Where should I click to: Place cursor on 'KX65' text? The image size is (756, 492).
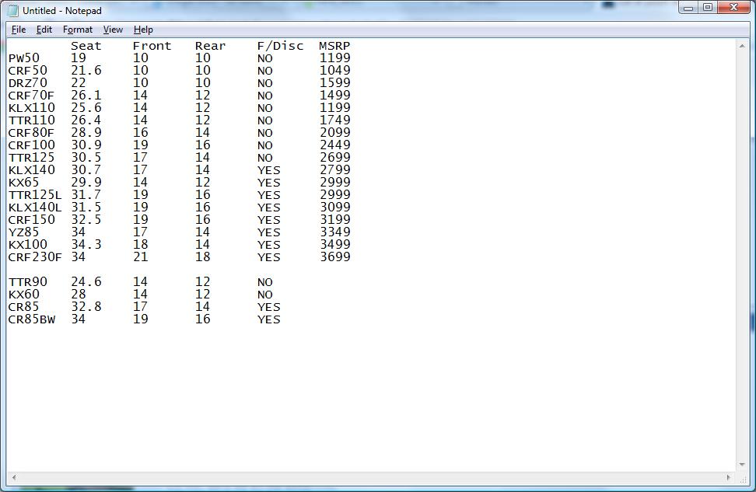click(23, 183)
